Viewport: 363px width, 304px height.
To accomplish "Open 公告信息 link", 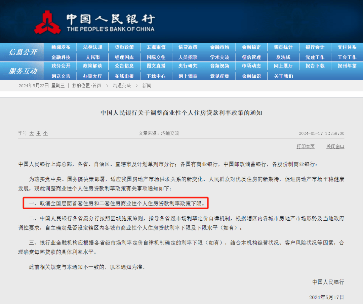I will tap(124, 66).
